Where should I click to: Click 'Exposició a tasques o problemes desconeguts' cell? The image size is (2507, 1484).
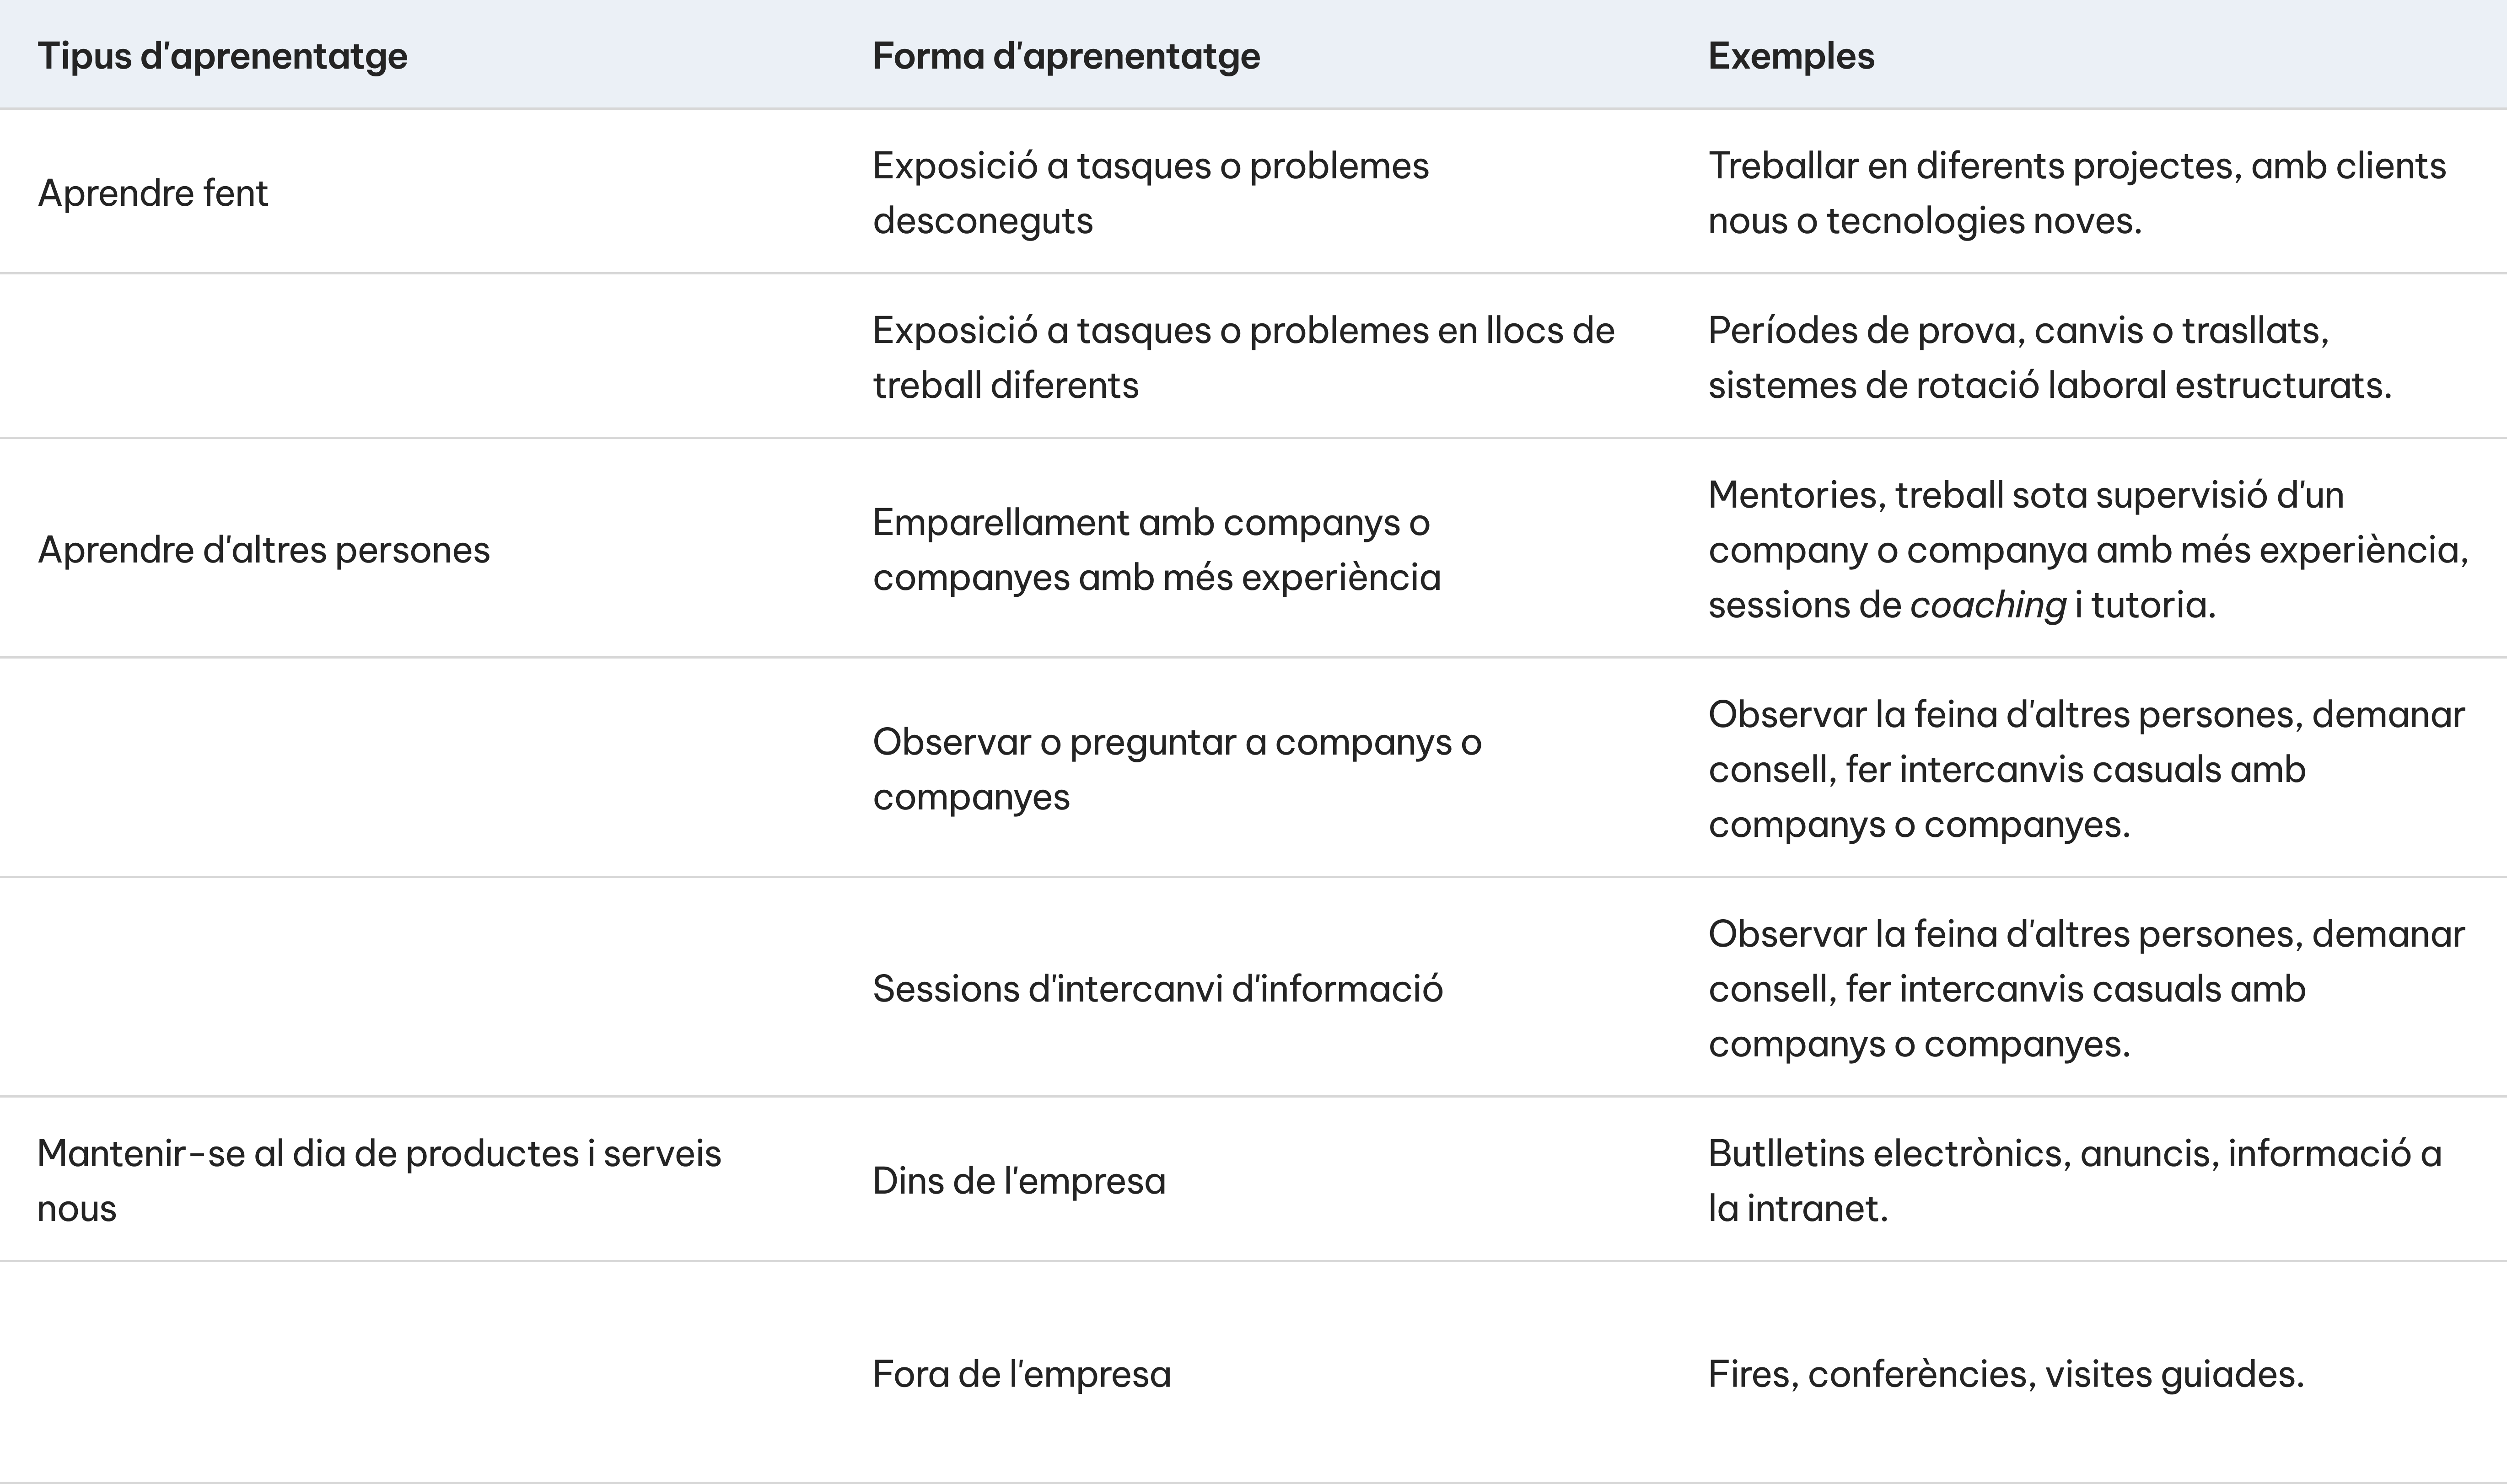click(x=1151, y=193)
